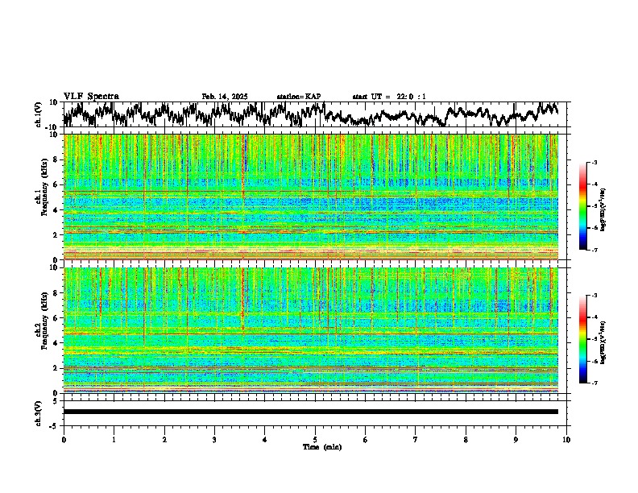638x493 pixels.
Task: Click the "4" kHz tick on the ch.2 spectrogram axis
Action: (x=56, y=343)
